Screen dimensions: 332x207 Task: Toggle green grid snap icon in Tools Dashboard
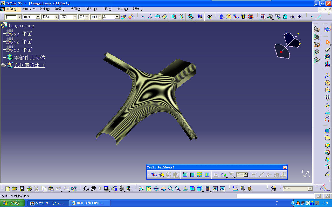(x=199, y=175)
